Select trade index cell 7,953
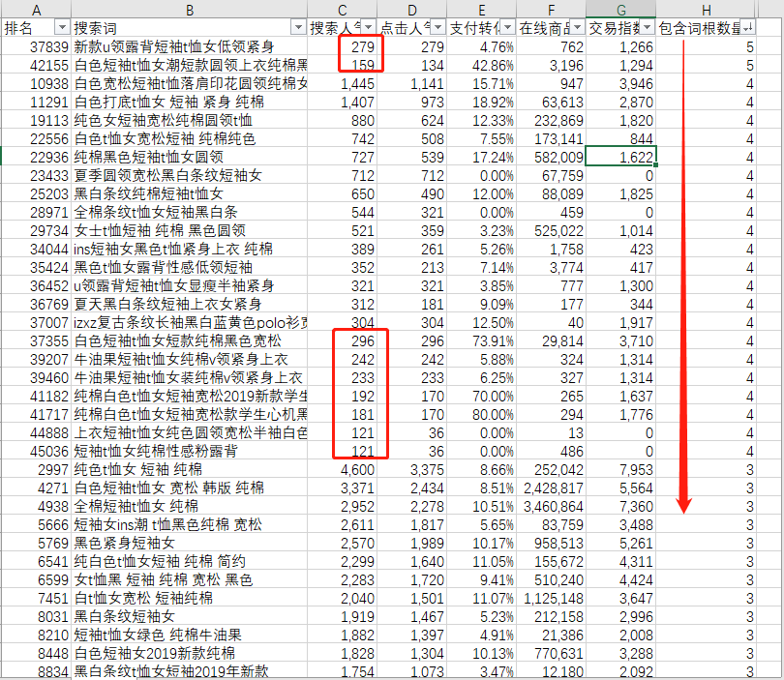Image resolution: width=784 pixels, height=680 pixels. [621, 470]
